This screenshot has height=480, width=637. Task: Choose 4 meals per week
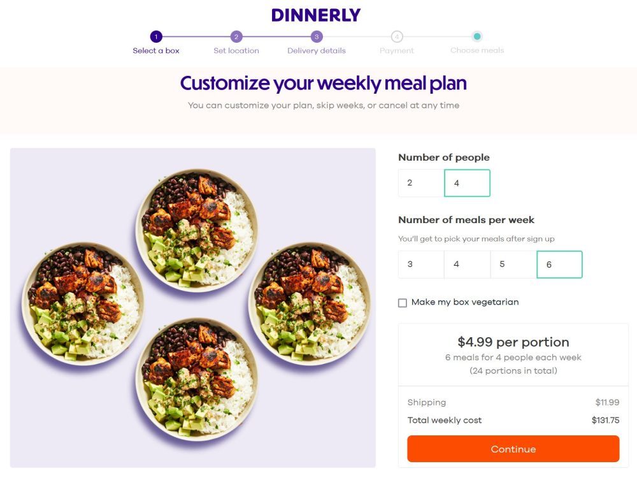coord(467,265)
